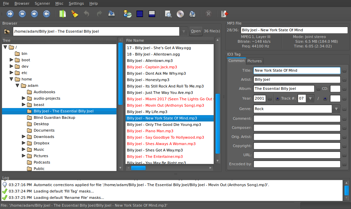Expand the audio-projects folder
Screen dimensions: 351x209
point(23,98)
